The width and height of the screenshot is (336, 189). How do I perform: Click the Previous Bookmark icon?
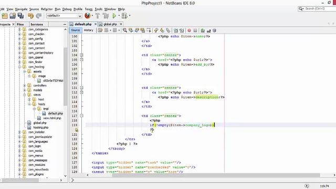point(156,30)
